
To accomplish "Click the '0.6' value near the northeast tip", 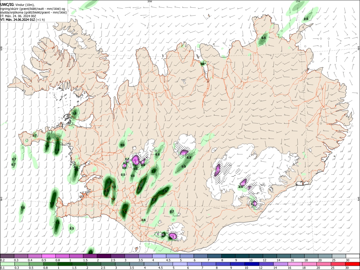I will (x=306, y=19).
